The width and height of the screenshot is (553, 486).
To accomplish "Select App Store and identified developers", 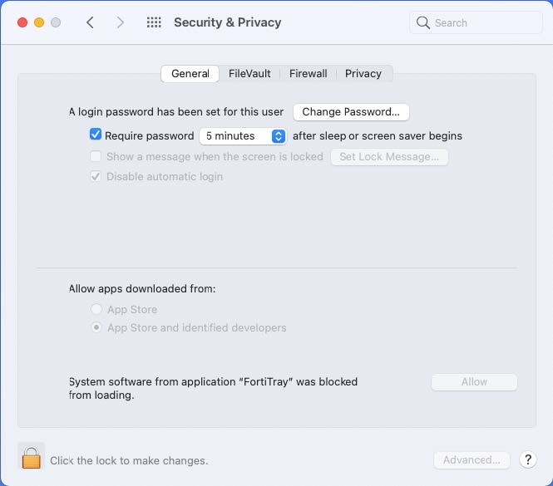I will coord(96,327).
